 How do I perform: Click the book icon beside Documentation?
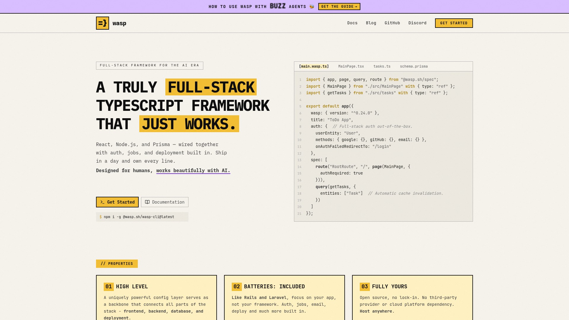[147, 202]
